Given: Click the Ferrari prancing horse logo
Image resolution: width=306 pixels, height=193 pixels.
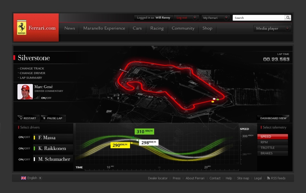Looking at the screenshot, I should tap(22, 28).
